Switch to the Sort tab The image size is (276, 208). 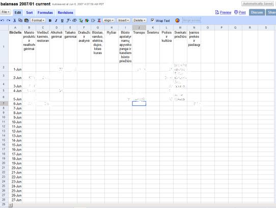30,13
